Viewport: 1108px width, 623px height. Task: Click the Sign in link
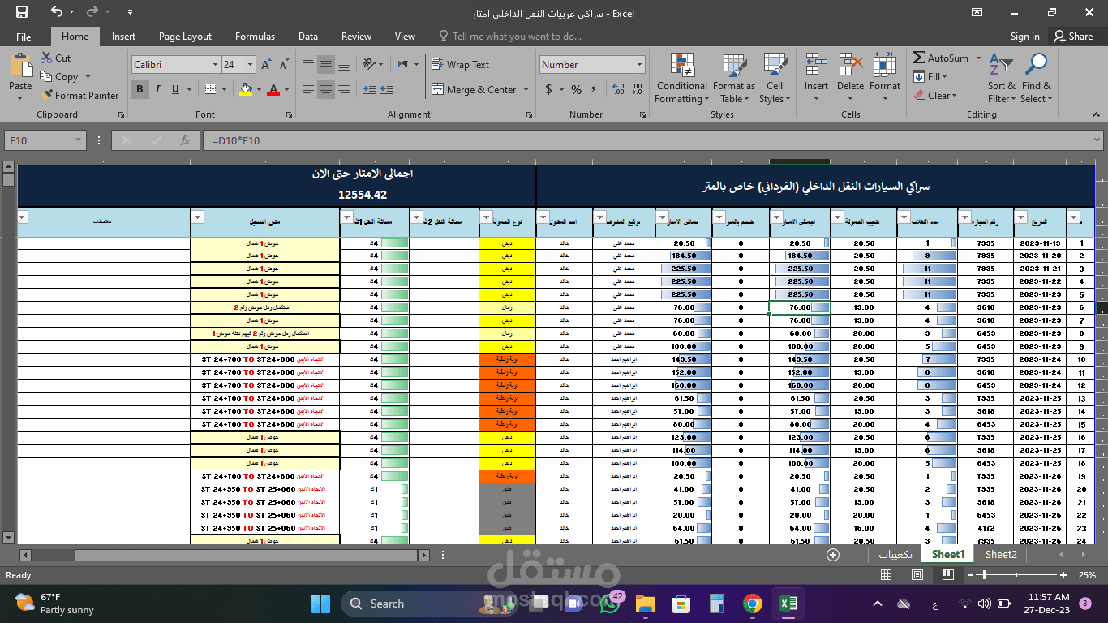[1024, 36]
